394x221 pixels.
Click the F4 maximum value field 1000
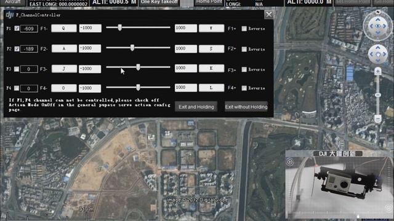[x=186, y=88]
